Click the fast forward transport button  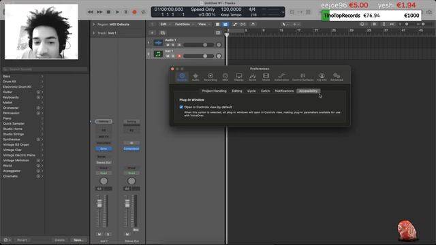click(99, 12)
